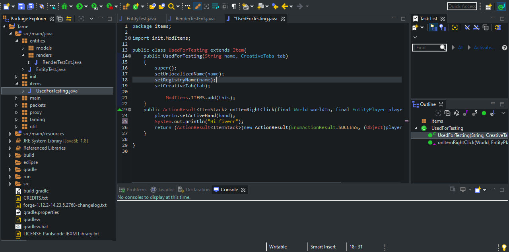Start debugging with the bug icon

64,6
